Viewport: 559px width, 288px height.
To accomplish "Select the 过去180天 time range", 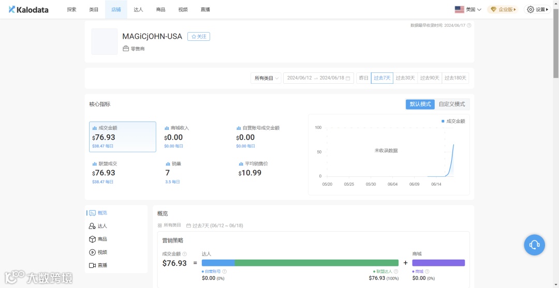I will point(455,78).
